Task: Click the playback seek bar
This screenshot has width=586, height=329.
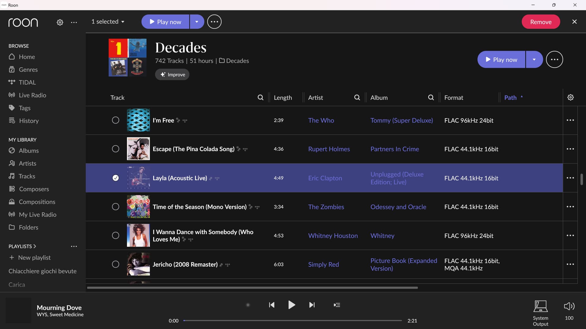Action: point(292,320)
